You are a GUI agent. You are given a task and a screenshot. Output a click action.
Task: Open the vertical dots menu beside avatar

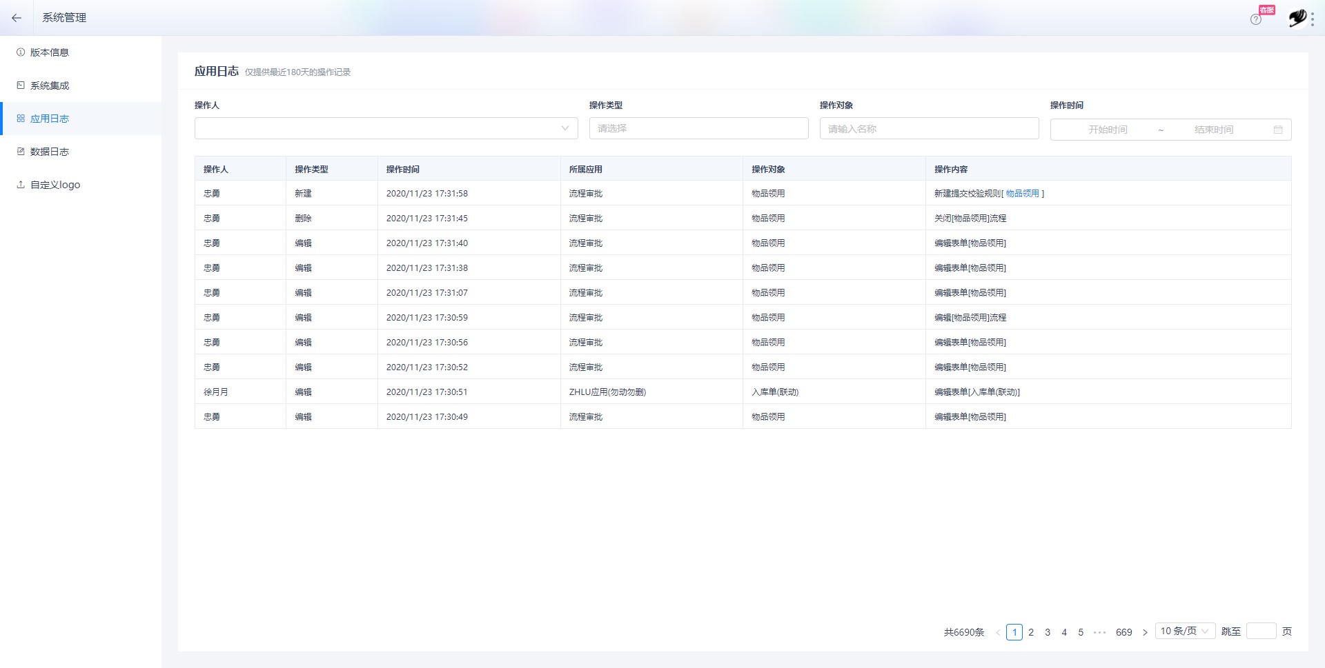coord(1313,19)
